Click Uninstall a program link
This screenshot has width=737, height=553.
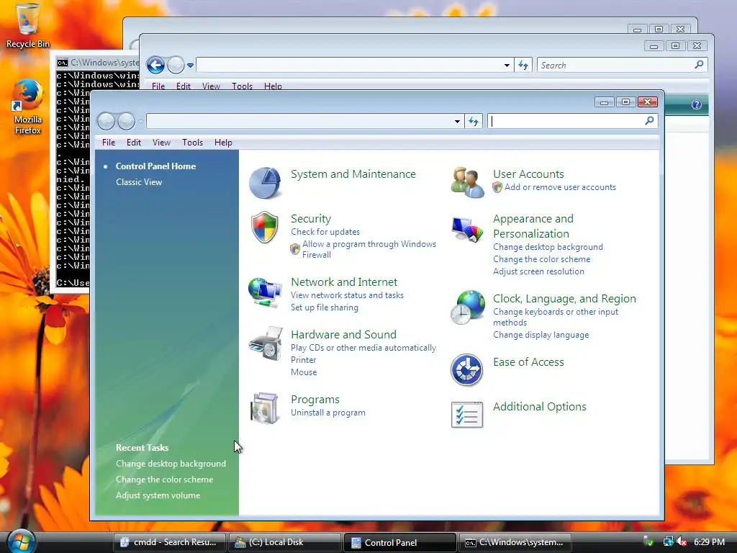tap(328, 413)
